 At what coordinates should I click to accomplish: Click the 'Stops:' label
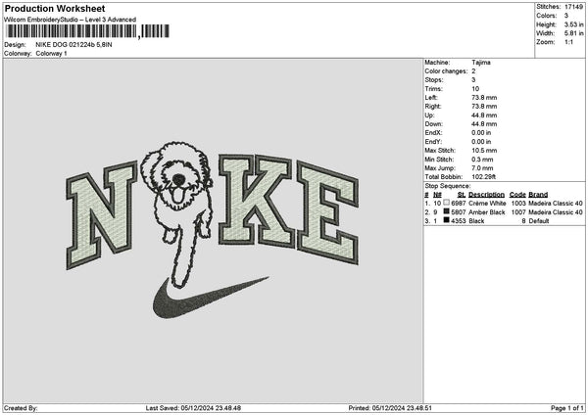[x=434, y=80]
